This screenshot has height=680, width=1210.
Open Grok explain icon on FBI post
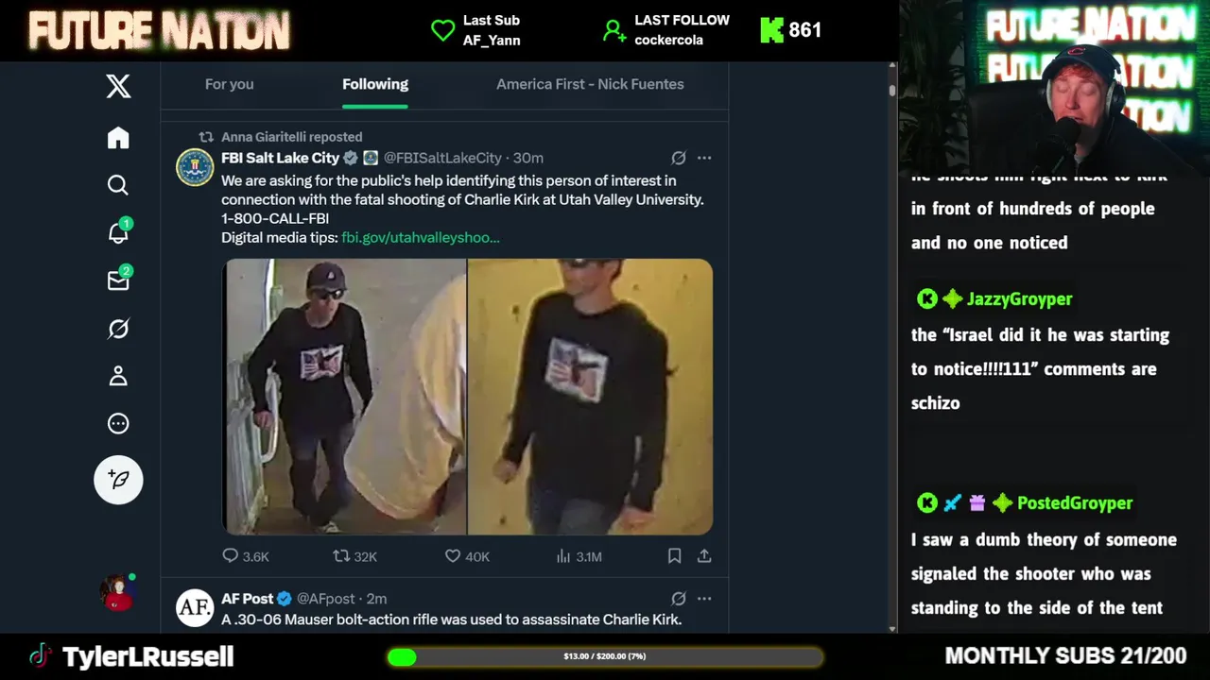(x=678, y=158)
